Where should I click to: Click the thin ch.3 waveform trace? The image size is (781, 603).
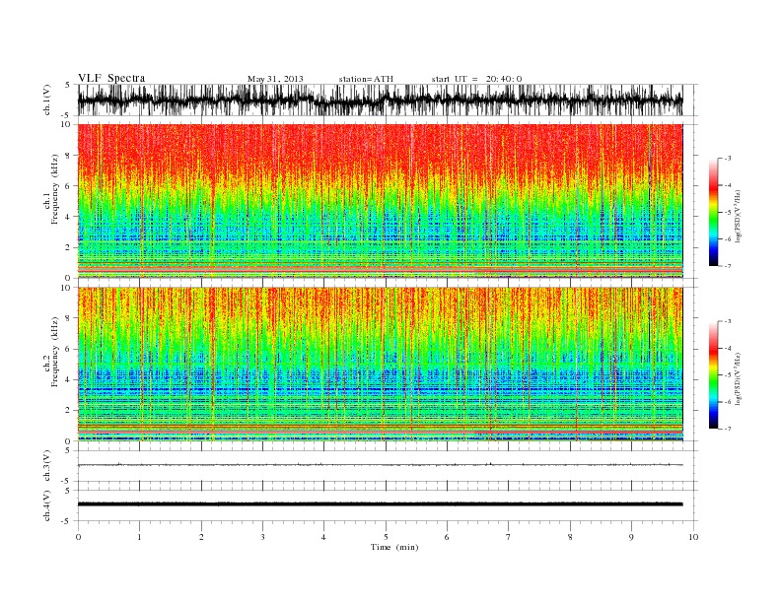[x=380, y=465]
